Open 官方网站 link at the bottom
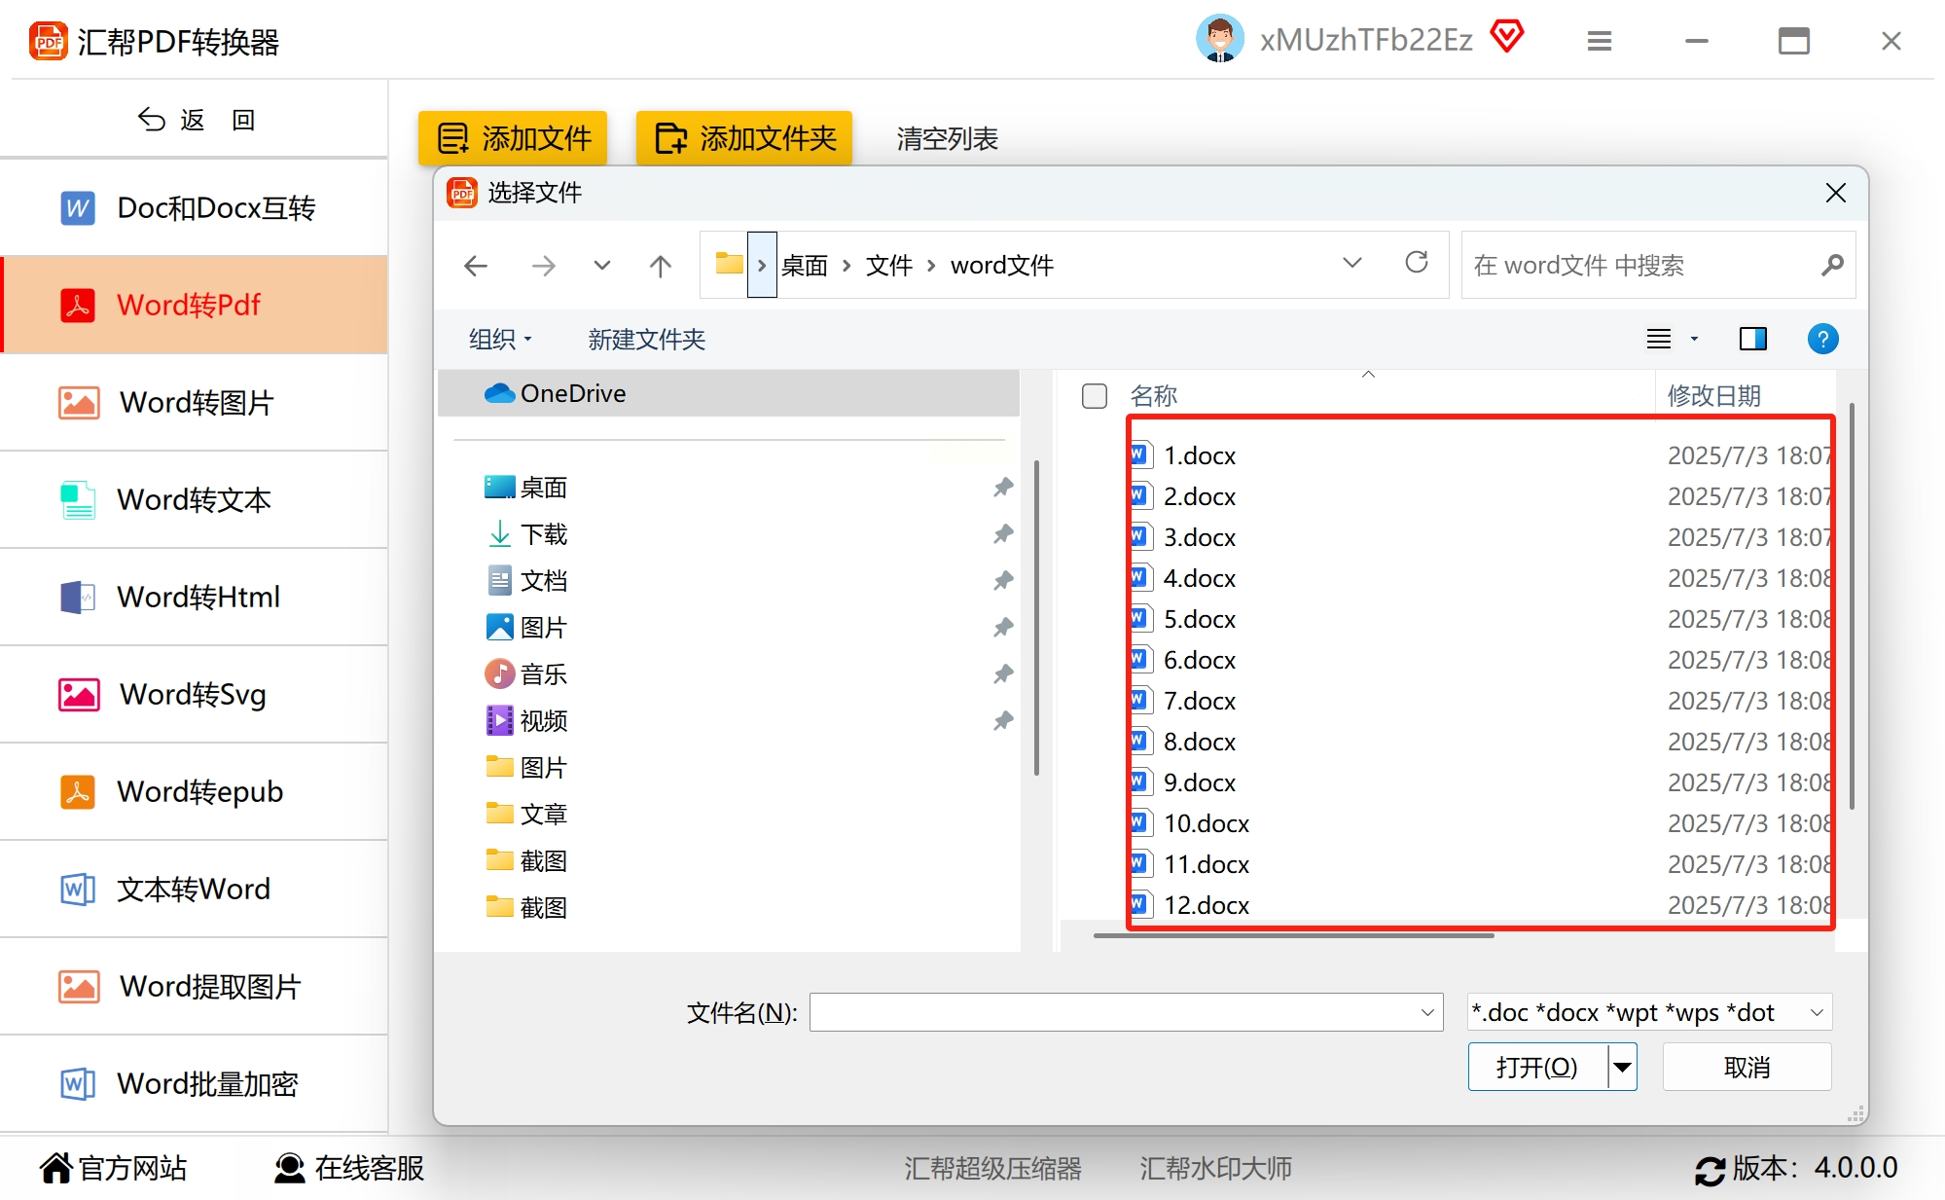The height and width of the screenshot is (1200, 1945). (x=114, y=1167)
